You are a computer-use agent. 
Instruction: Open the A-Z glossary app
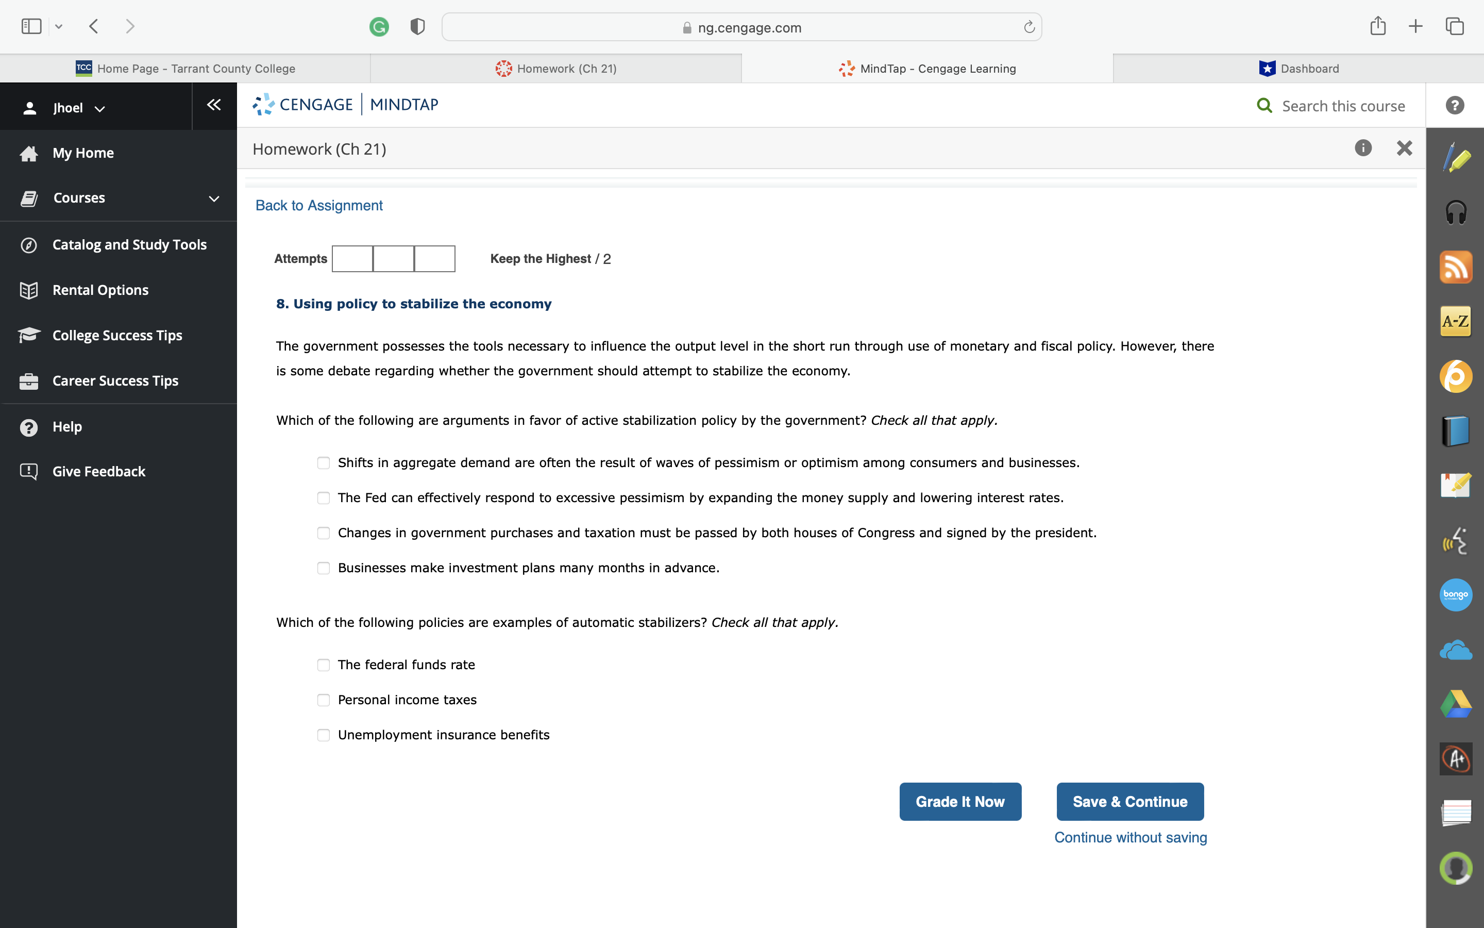[x=1455, y=321]
